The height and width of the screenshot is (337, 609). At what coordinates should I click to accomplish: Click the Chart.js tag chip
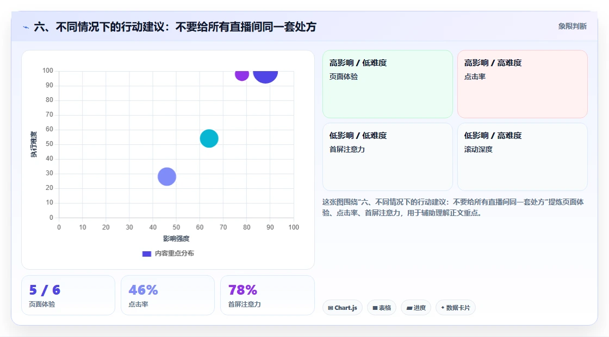pos(343,308)
